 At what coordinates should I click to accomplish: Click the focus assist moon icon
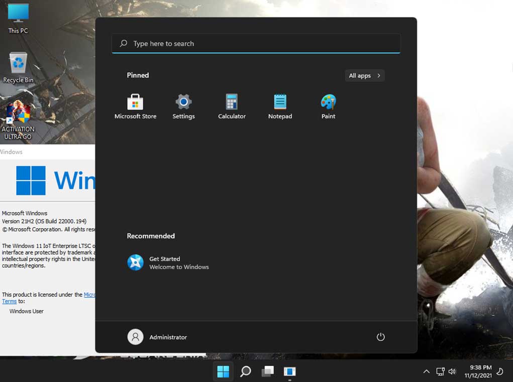(500, 371)
